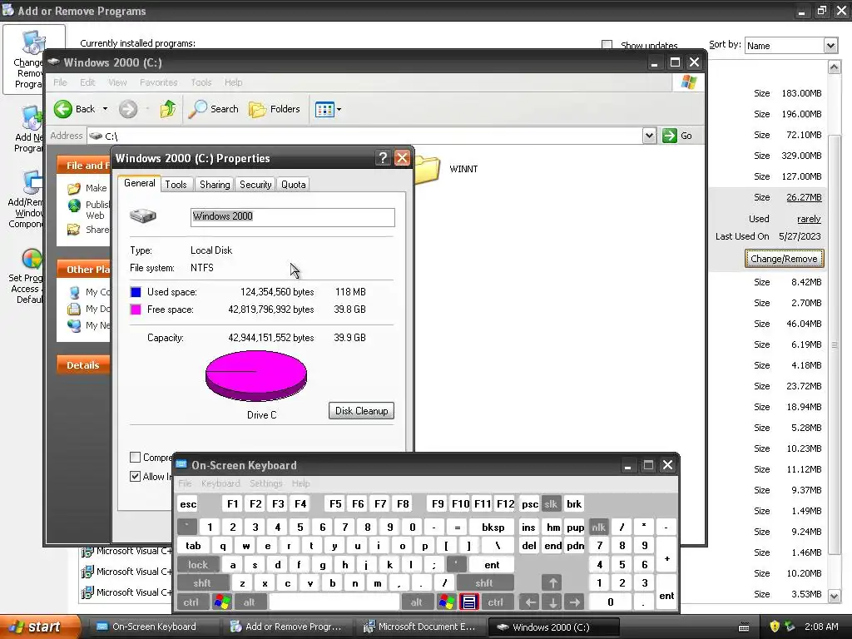This screenshot has width=852, height=639.
Task: Expand the Details panel header
Action: pyautogui.click(x=83, y=365)
